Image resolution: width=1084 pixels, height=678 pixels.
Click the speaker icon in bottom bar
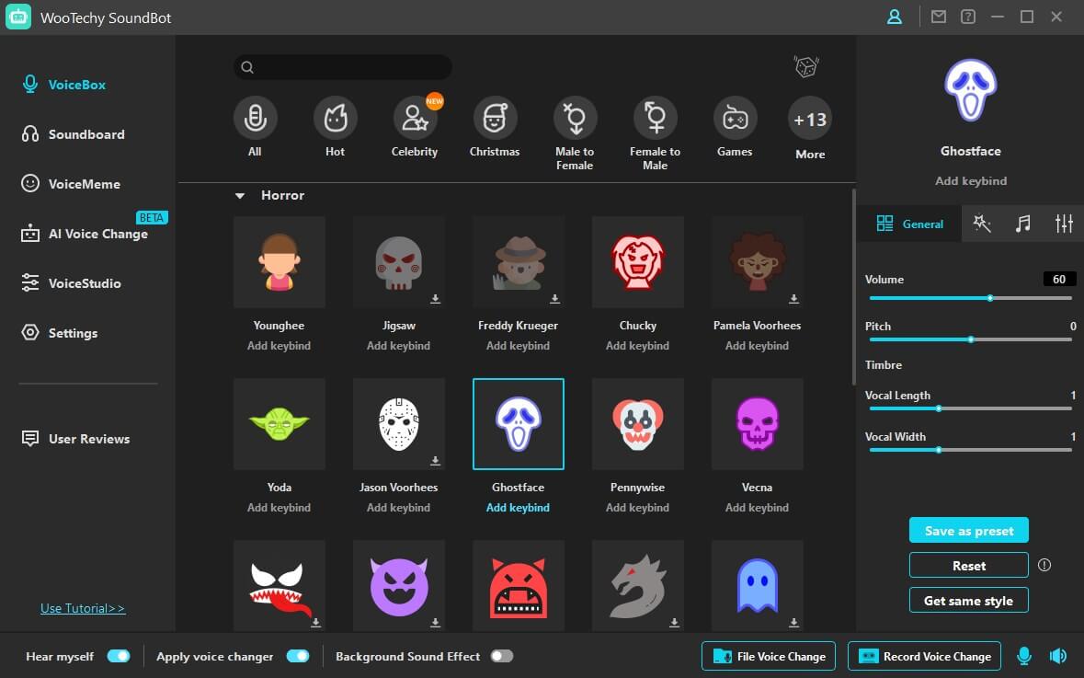(1057, 656)
